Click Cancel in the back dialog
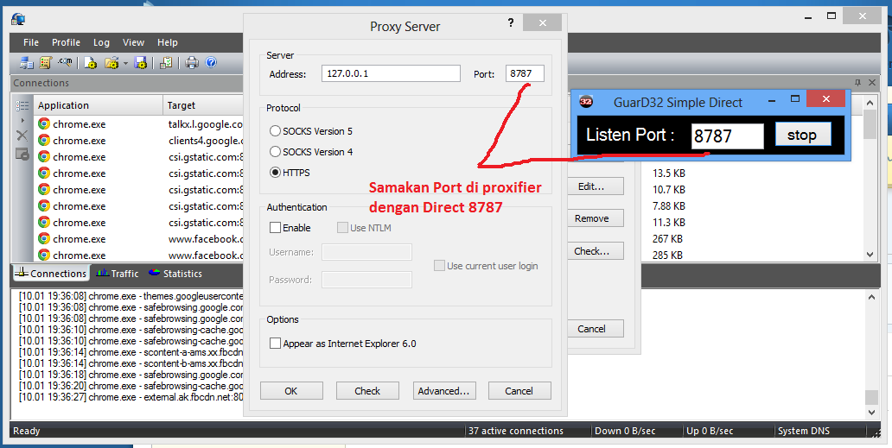Screen dimensions: 892x448 coord(595,329)
